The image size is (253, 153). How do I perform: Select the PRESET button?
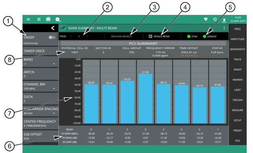coord(237,130)
